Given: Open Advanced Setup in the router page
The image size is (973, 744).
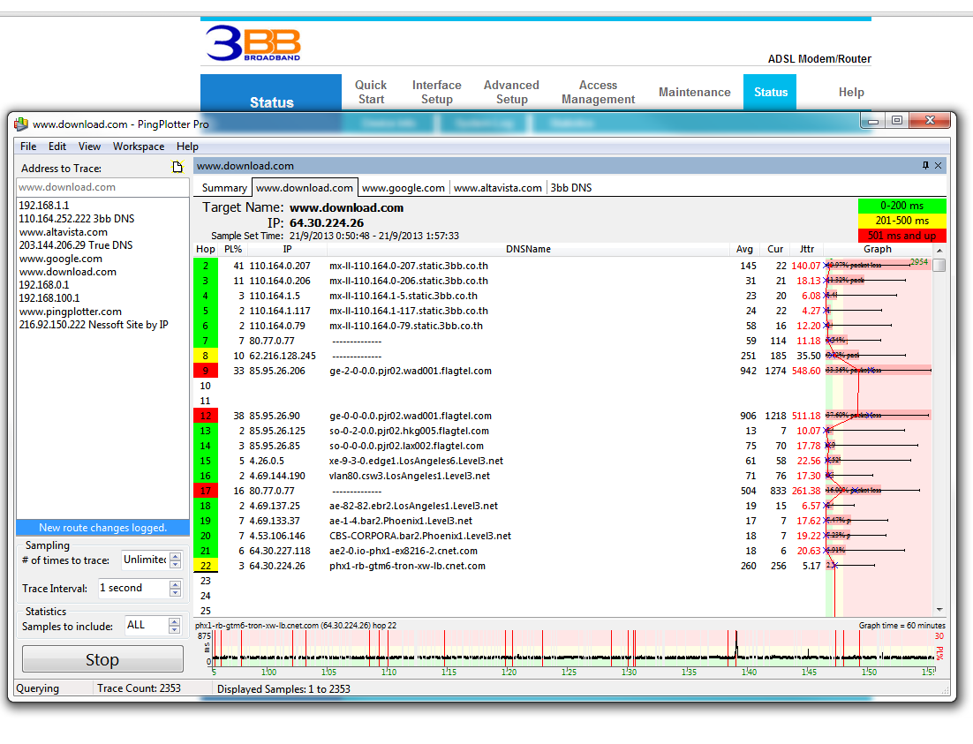Looking at the screenshot, I should (511, 92).
